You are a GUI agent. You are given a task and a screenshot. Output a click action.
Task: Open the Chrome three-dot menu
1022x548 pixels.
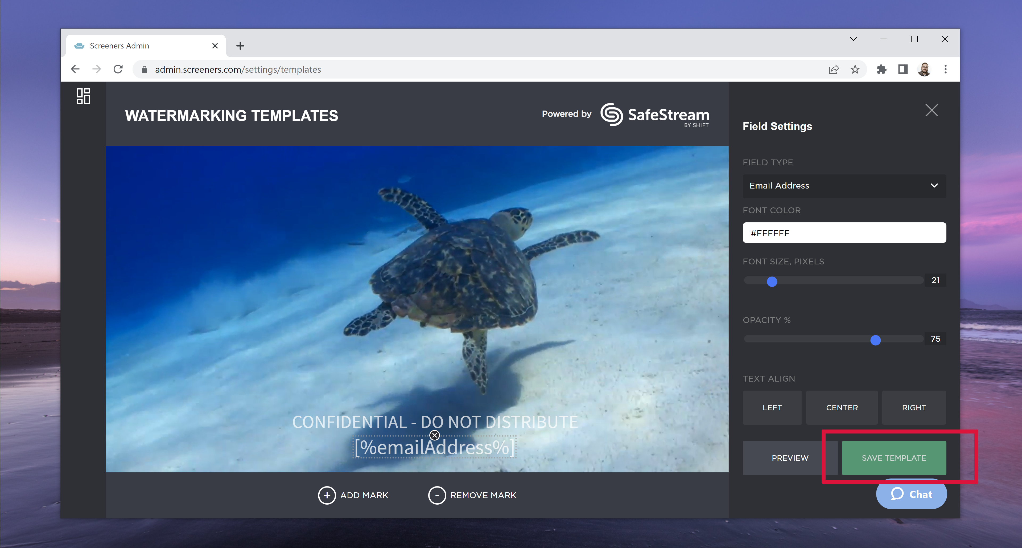tap(945, 69)
